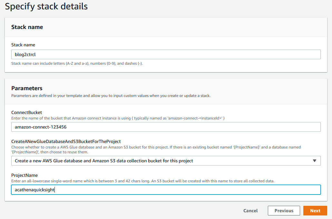Click inside the Stack name field
Viewport: 332px width, 219px height.
(x=166, y=54)
